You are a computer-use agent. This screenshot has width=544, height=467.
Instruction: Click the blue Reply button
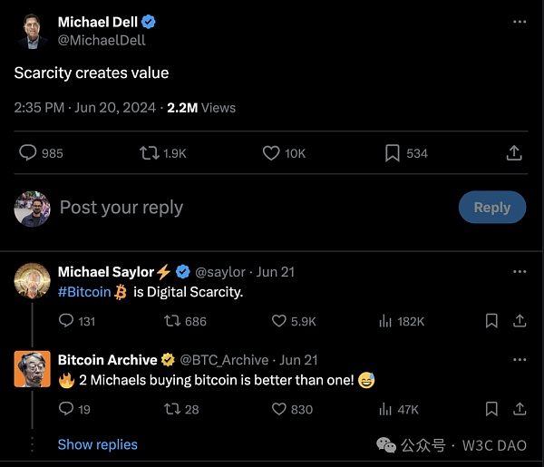tap(491, 208)
